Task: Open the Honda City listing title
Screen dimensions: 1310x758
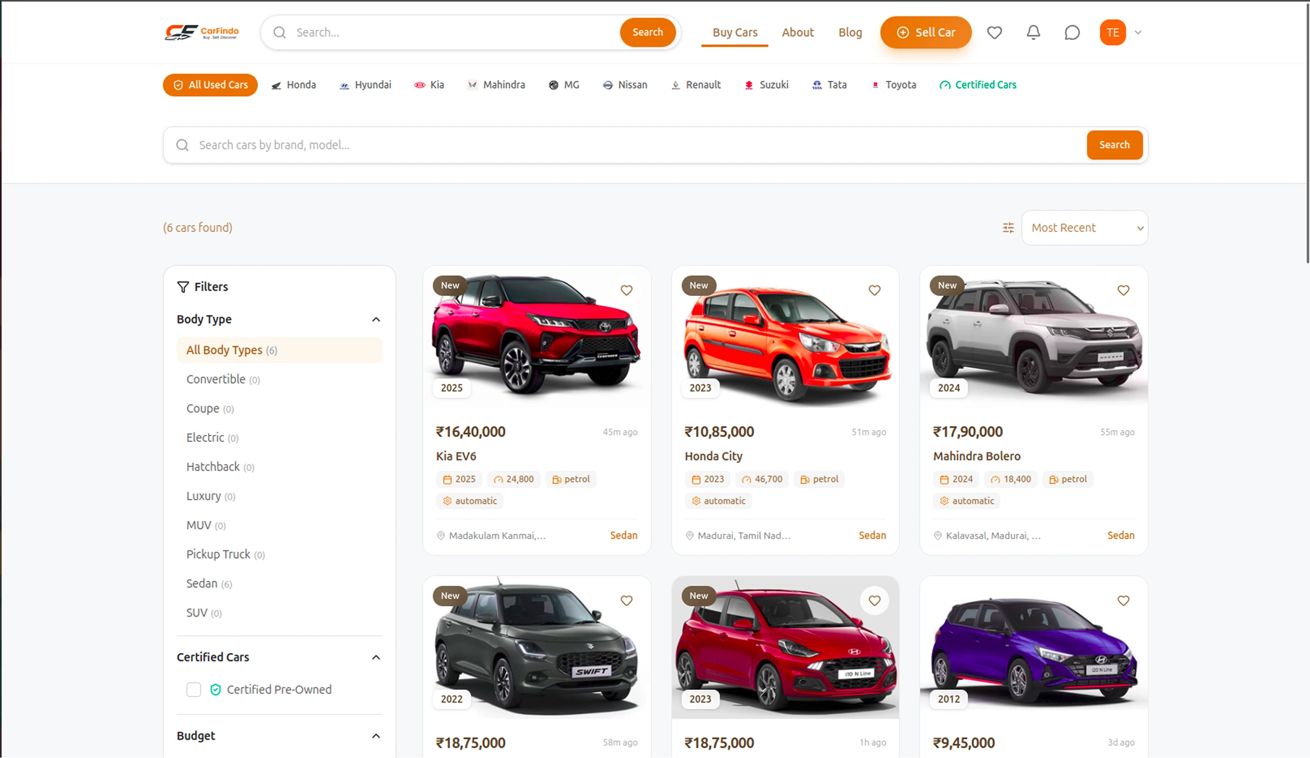Action: [713, 456]
